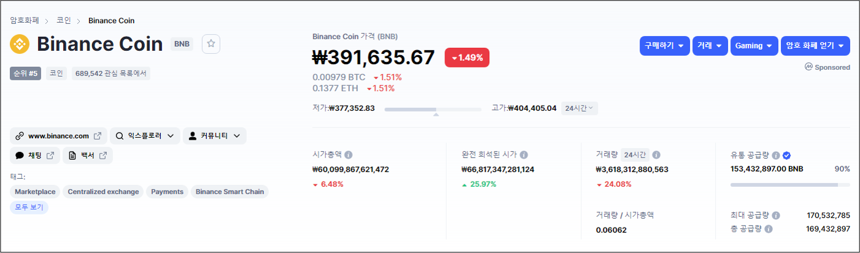Click info icon next to 시가총액
Screen dimensions: 860x253
tap(349, 155)
